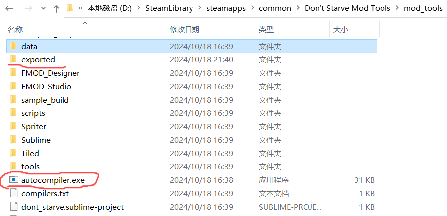Viewport: 447px width, 216px height.
Task: Click the FMOD_Designer folder icon
Action: [13, 73]
